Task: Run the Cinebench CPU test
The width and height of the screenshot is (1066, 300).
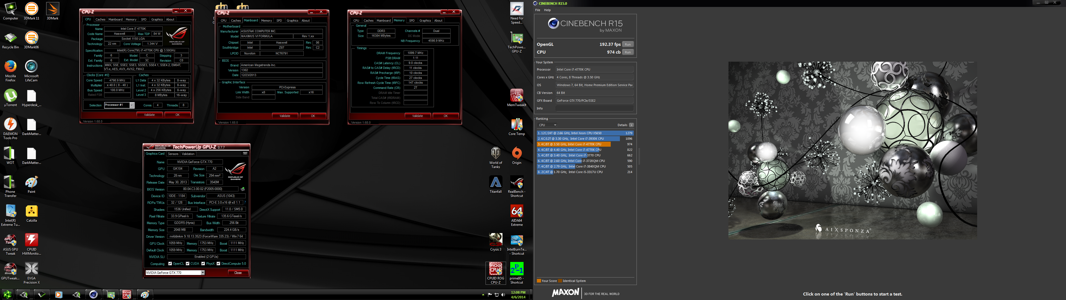Action: tap(628, 52)
